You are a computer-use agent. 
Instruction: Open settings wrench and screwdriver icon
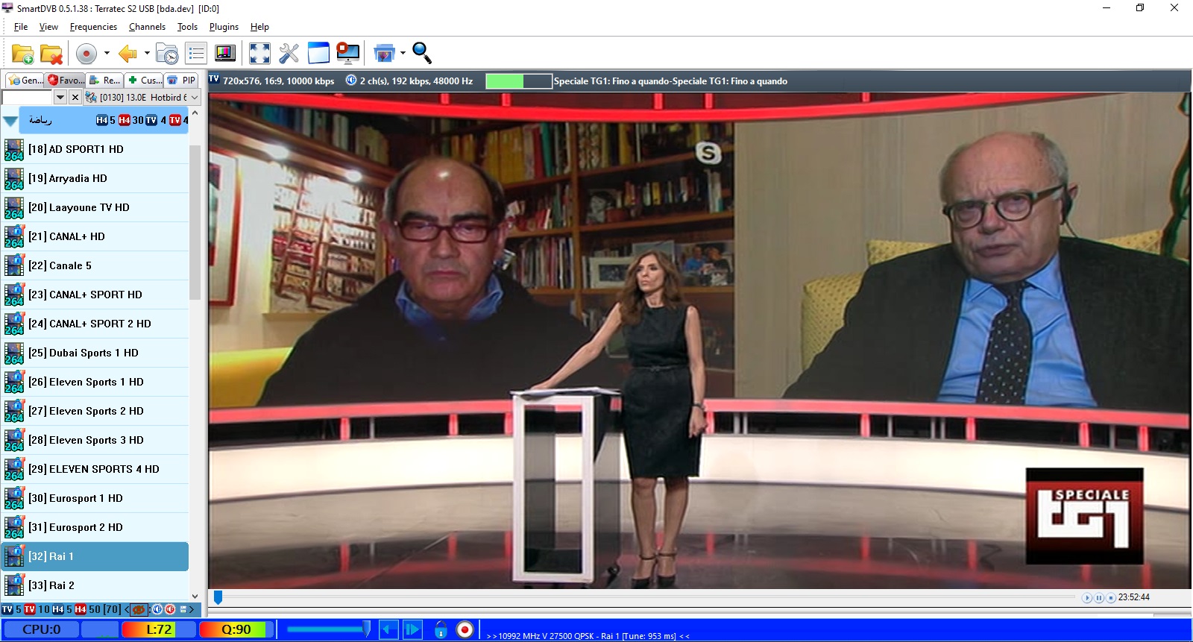tap(289, 54)
